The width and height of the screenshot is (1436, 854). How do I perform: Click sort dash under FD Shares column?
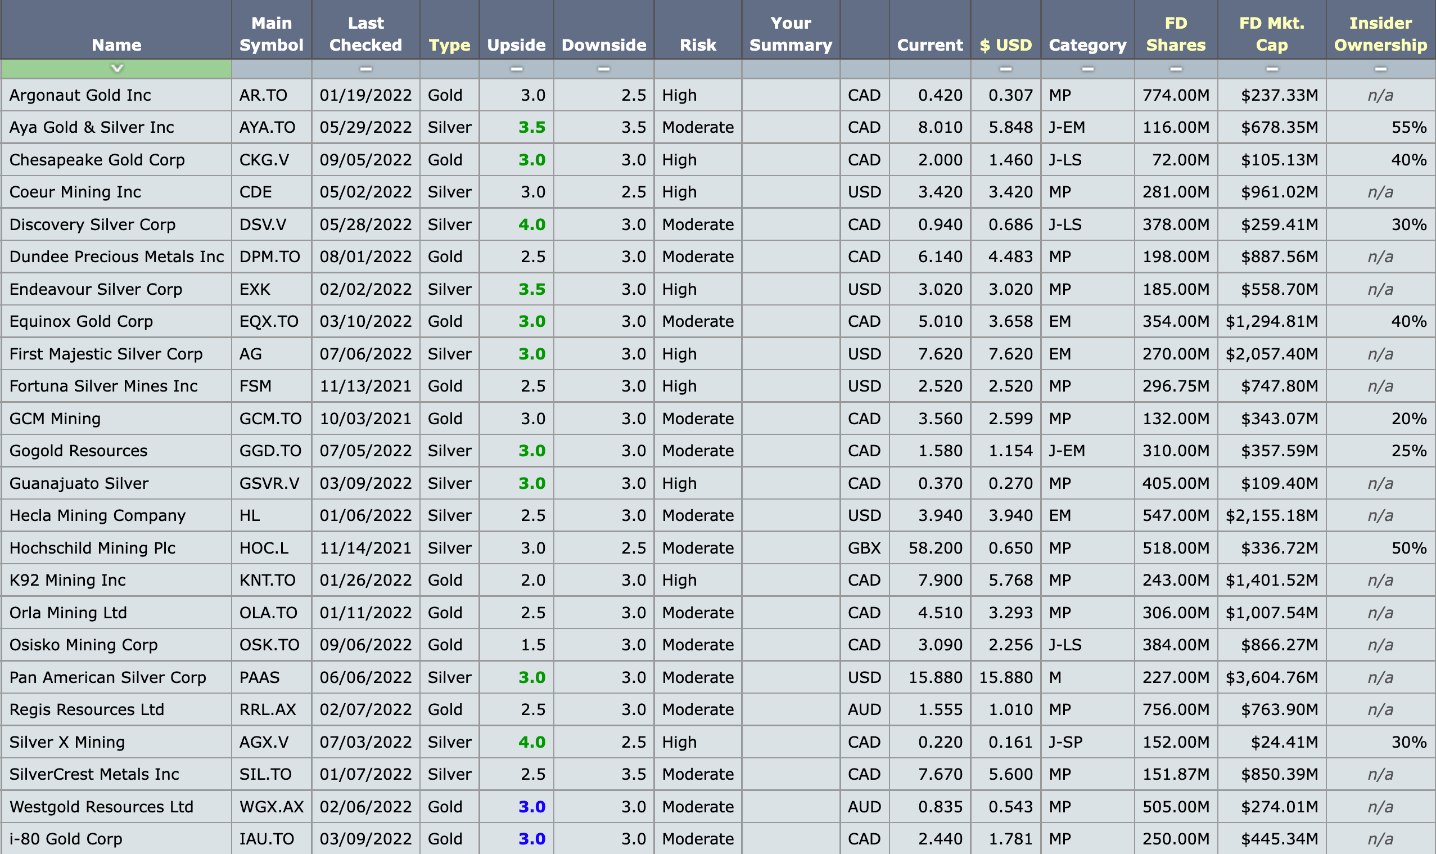click(x=1176, y=69)
